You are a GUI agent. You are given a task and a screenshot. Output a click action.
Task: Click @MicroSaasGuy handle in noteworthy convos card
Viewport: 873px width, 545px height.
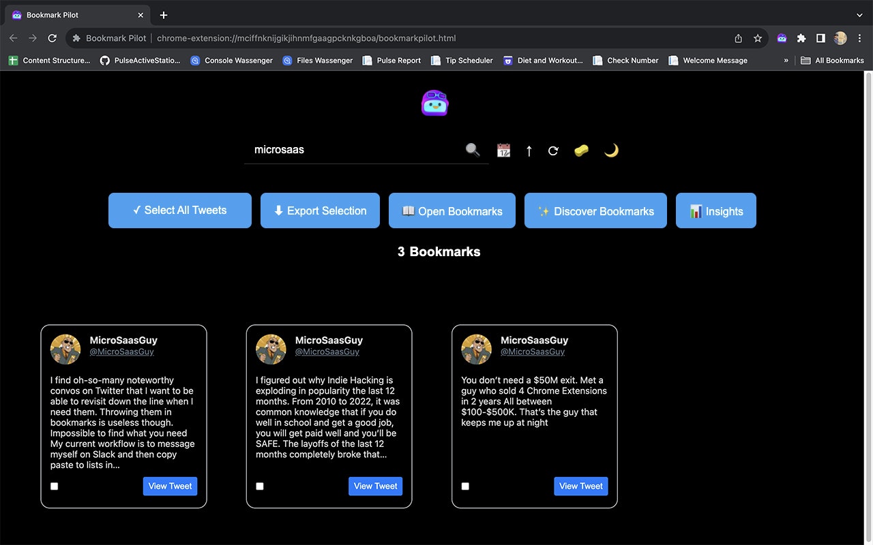[121, 352]
